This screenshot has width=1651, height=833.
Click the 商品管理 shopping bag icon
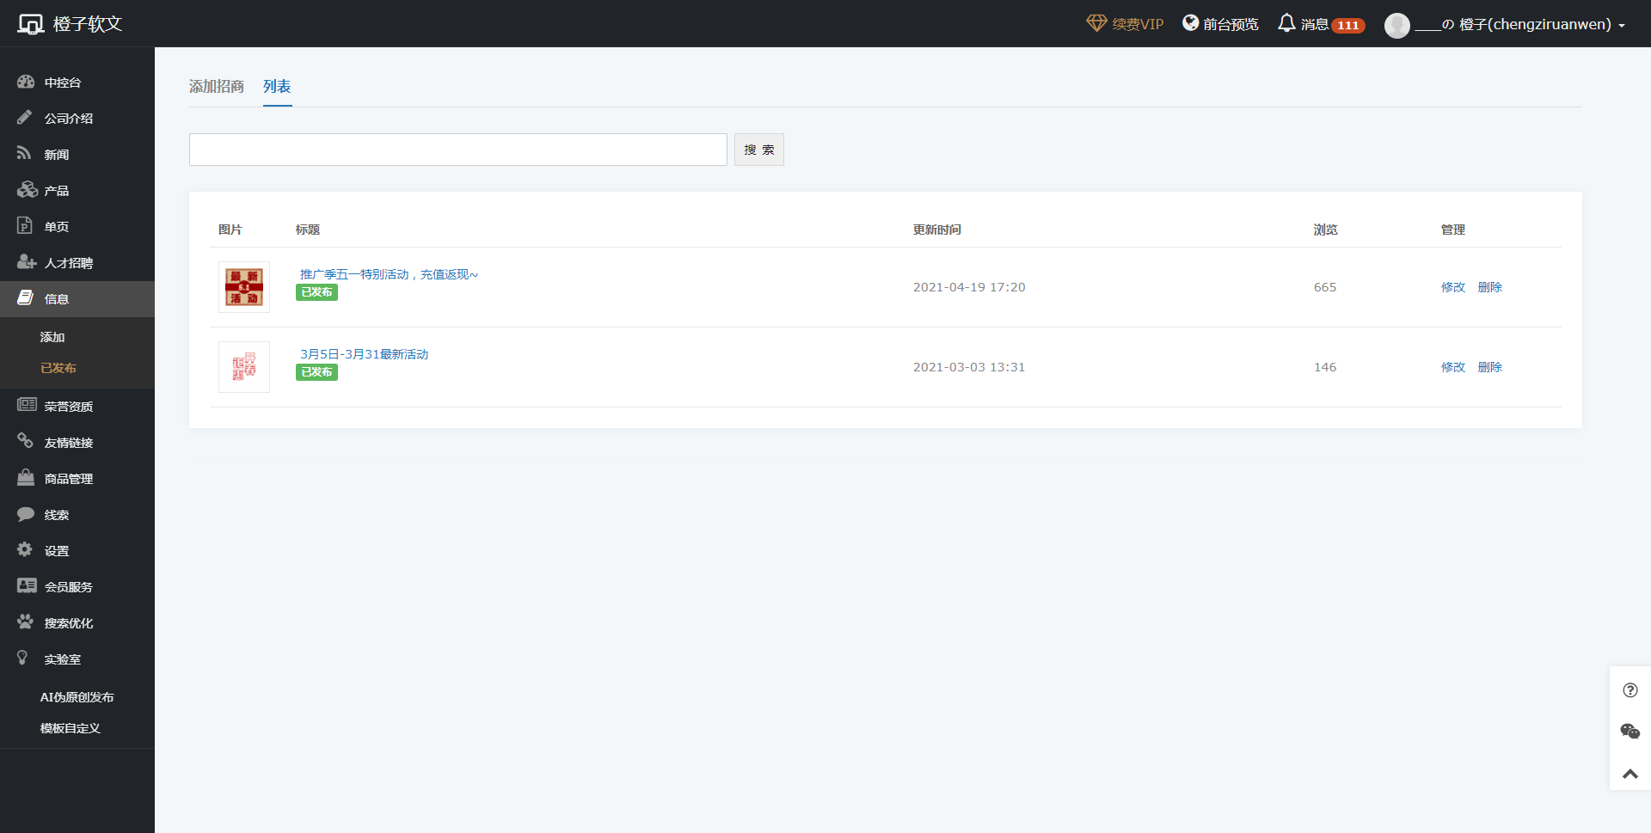pyautogui.click(x=26, y=477)
